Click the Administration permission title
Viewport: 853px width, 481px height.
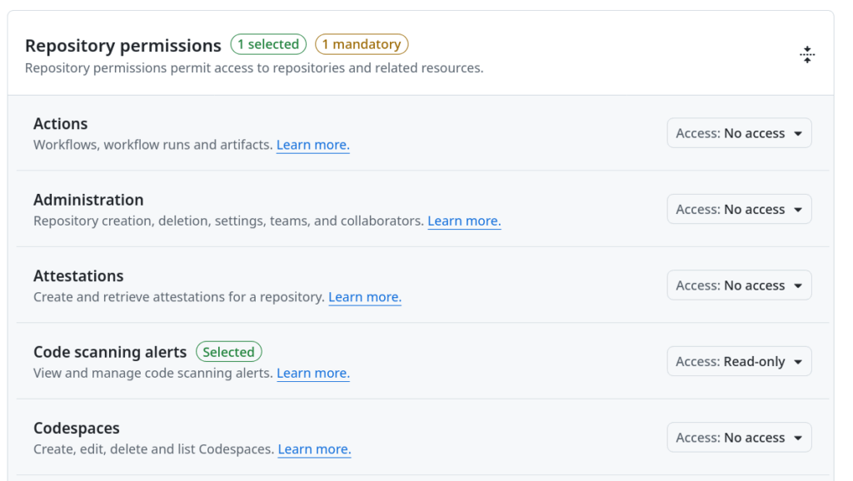coord(88,200)
